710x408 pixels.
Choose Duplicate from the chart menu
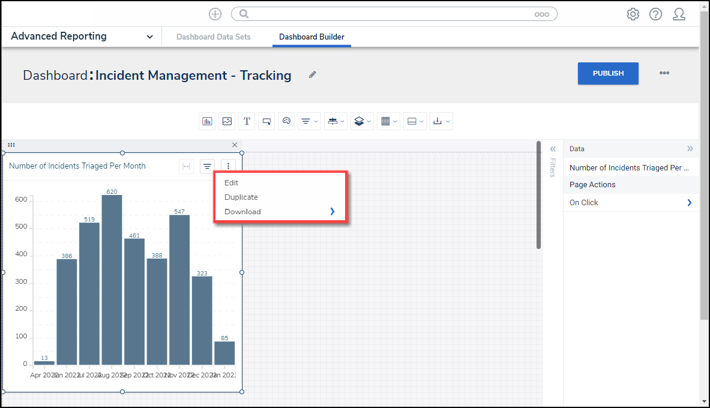coord(241,197)
